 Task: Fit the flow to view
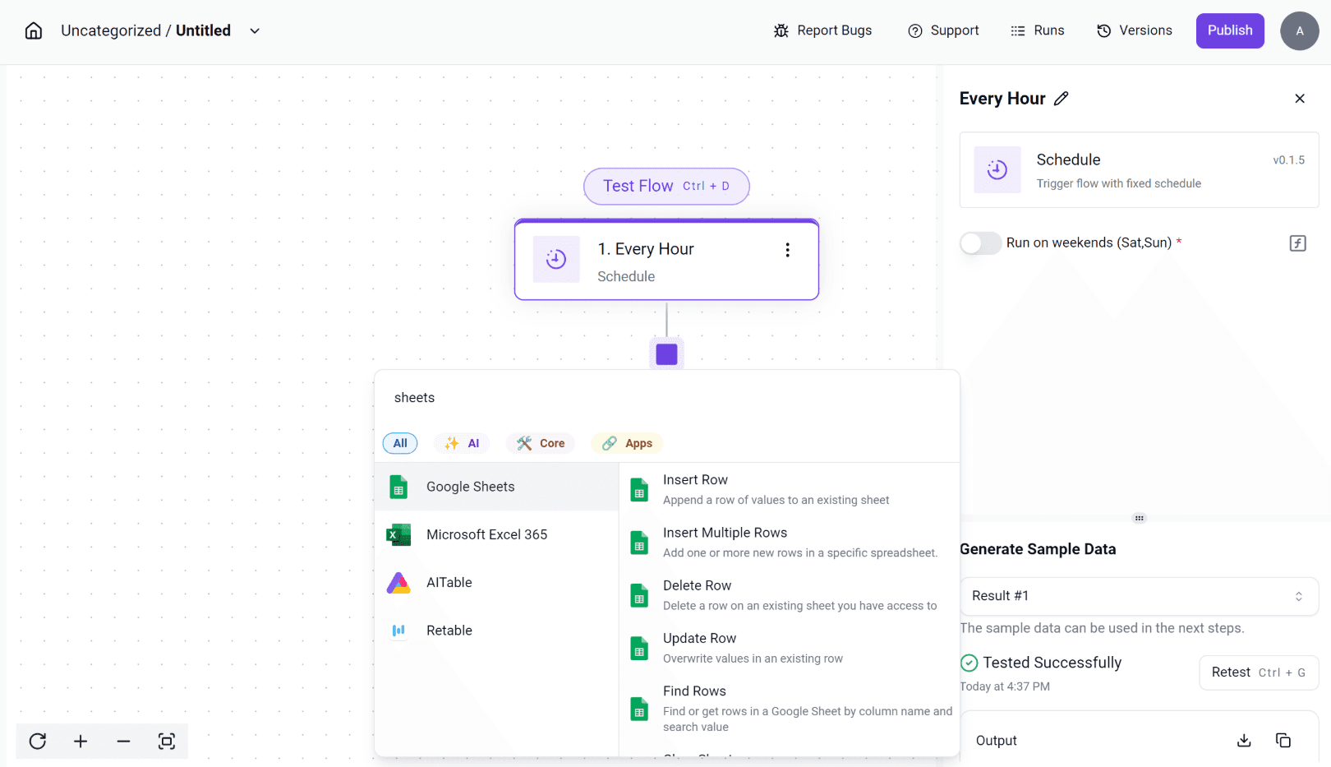coord(167,741)
